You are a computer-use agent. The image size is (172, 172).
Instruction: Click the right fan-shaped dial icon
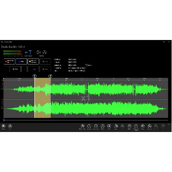(x=44, y=52)
